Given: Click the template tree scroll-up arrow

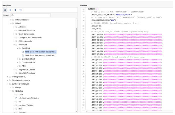Looking at the screenshot, I should [x=76, y=19].
